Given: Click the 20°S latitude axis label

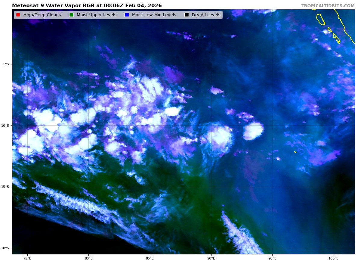Looking at the screenshot, I should click(x=5, y=248).
